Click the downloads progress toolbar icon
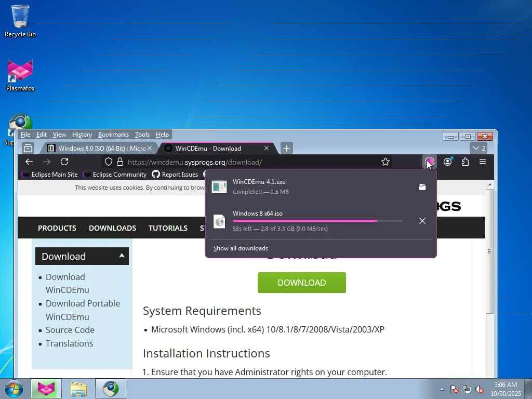The height and width of the screenshot is (399, 532). coord(430,162)
